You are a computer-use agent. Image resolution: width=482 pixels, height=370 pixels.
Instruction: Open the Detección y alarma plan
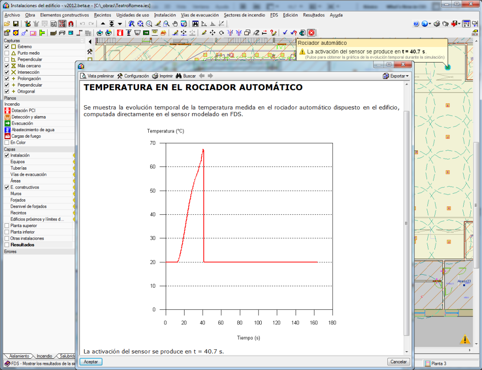click(x=28, y=117)
